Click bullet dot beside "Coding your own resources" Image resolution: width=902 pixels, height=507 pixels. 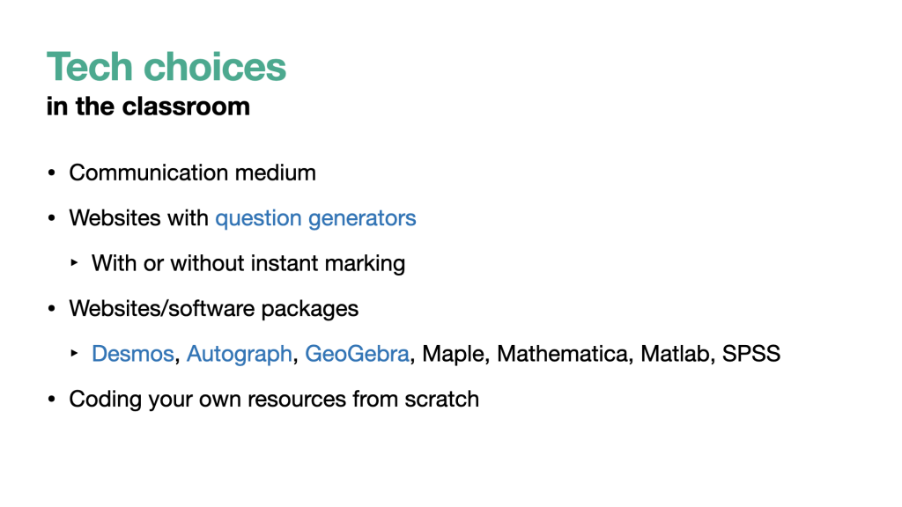(x=52, y=399)
